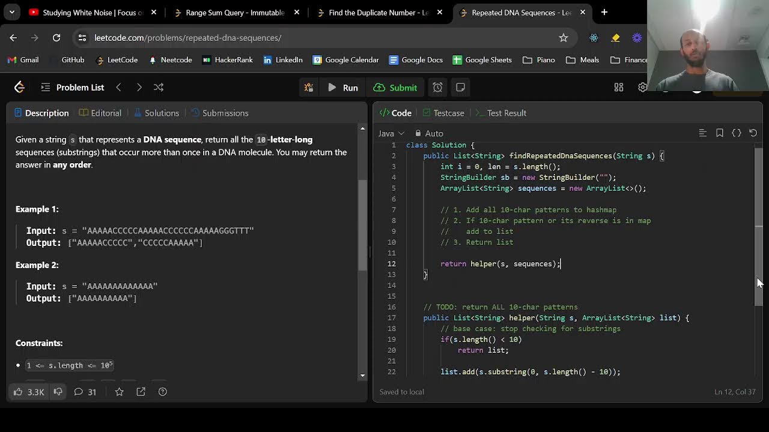769x432 pixels.
Task: Open the Problem List panel
Action: 73,88
